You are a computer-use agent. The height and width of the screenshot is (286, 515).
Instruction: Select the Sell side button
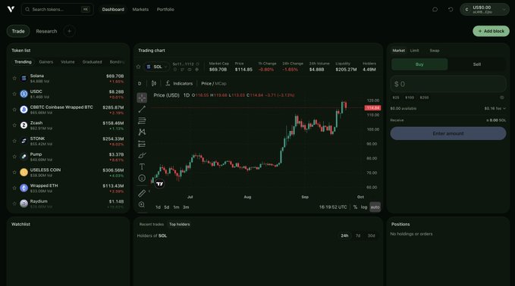pos(477,64)
